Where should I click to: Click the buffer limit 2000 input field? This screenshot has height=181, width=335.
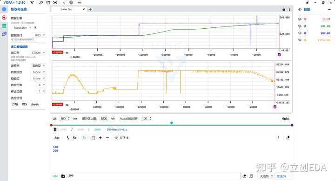104,118
